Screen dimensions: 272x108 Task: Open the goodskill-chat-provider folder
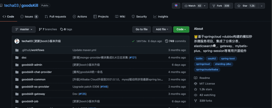[37, 72]
